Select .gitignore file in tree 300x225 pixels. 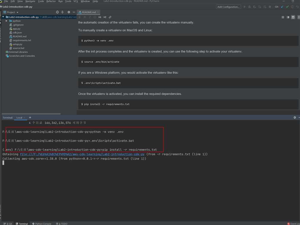18,25
